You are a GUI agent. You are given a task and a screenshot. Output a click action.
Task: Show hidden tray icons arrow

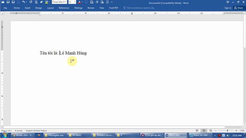click(215, 135)
